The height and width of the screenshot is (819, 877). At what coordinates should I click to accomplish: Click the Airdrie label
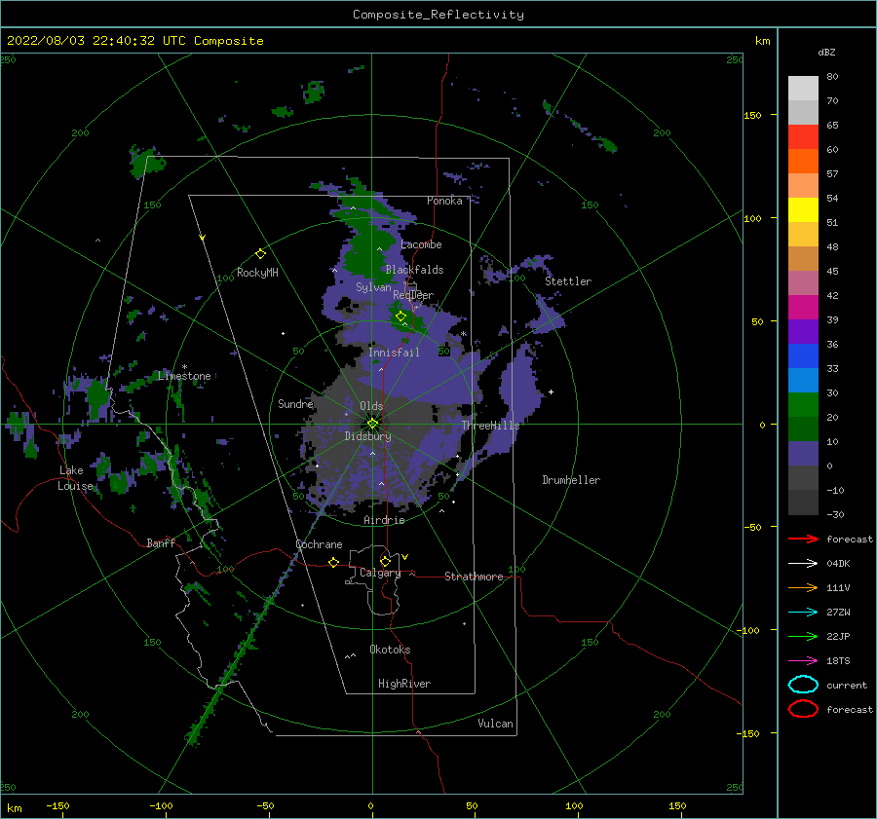[384, 520]
